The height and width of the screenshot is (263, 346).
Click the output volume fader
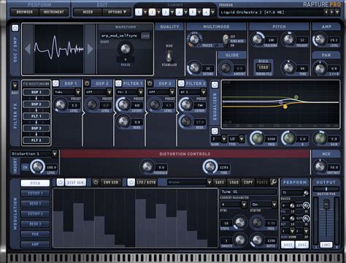point(326,204)
